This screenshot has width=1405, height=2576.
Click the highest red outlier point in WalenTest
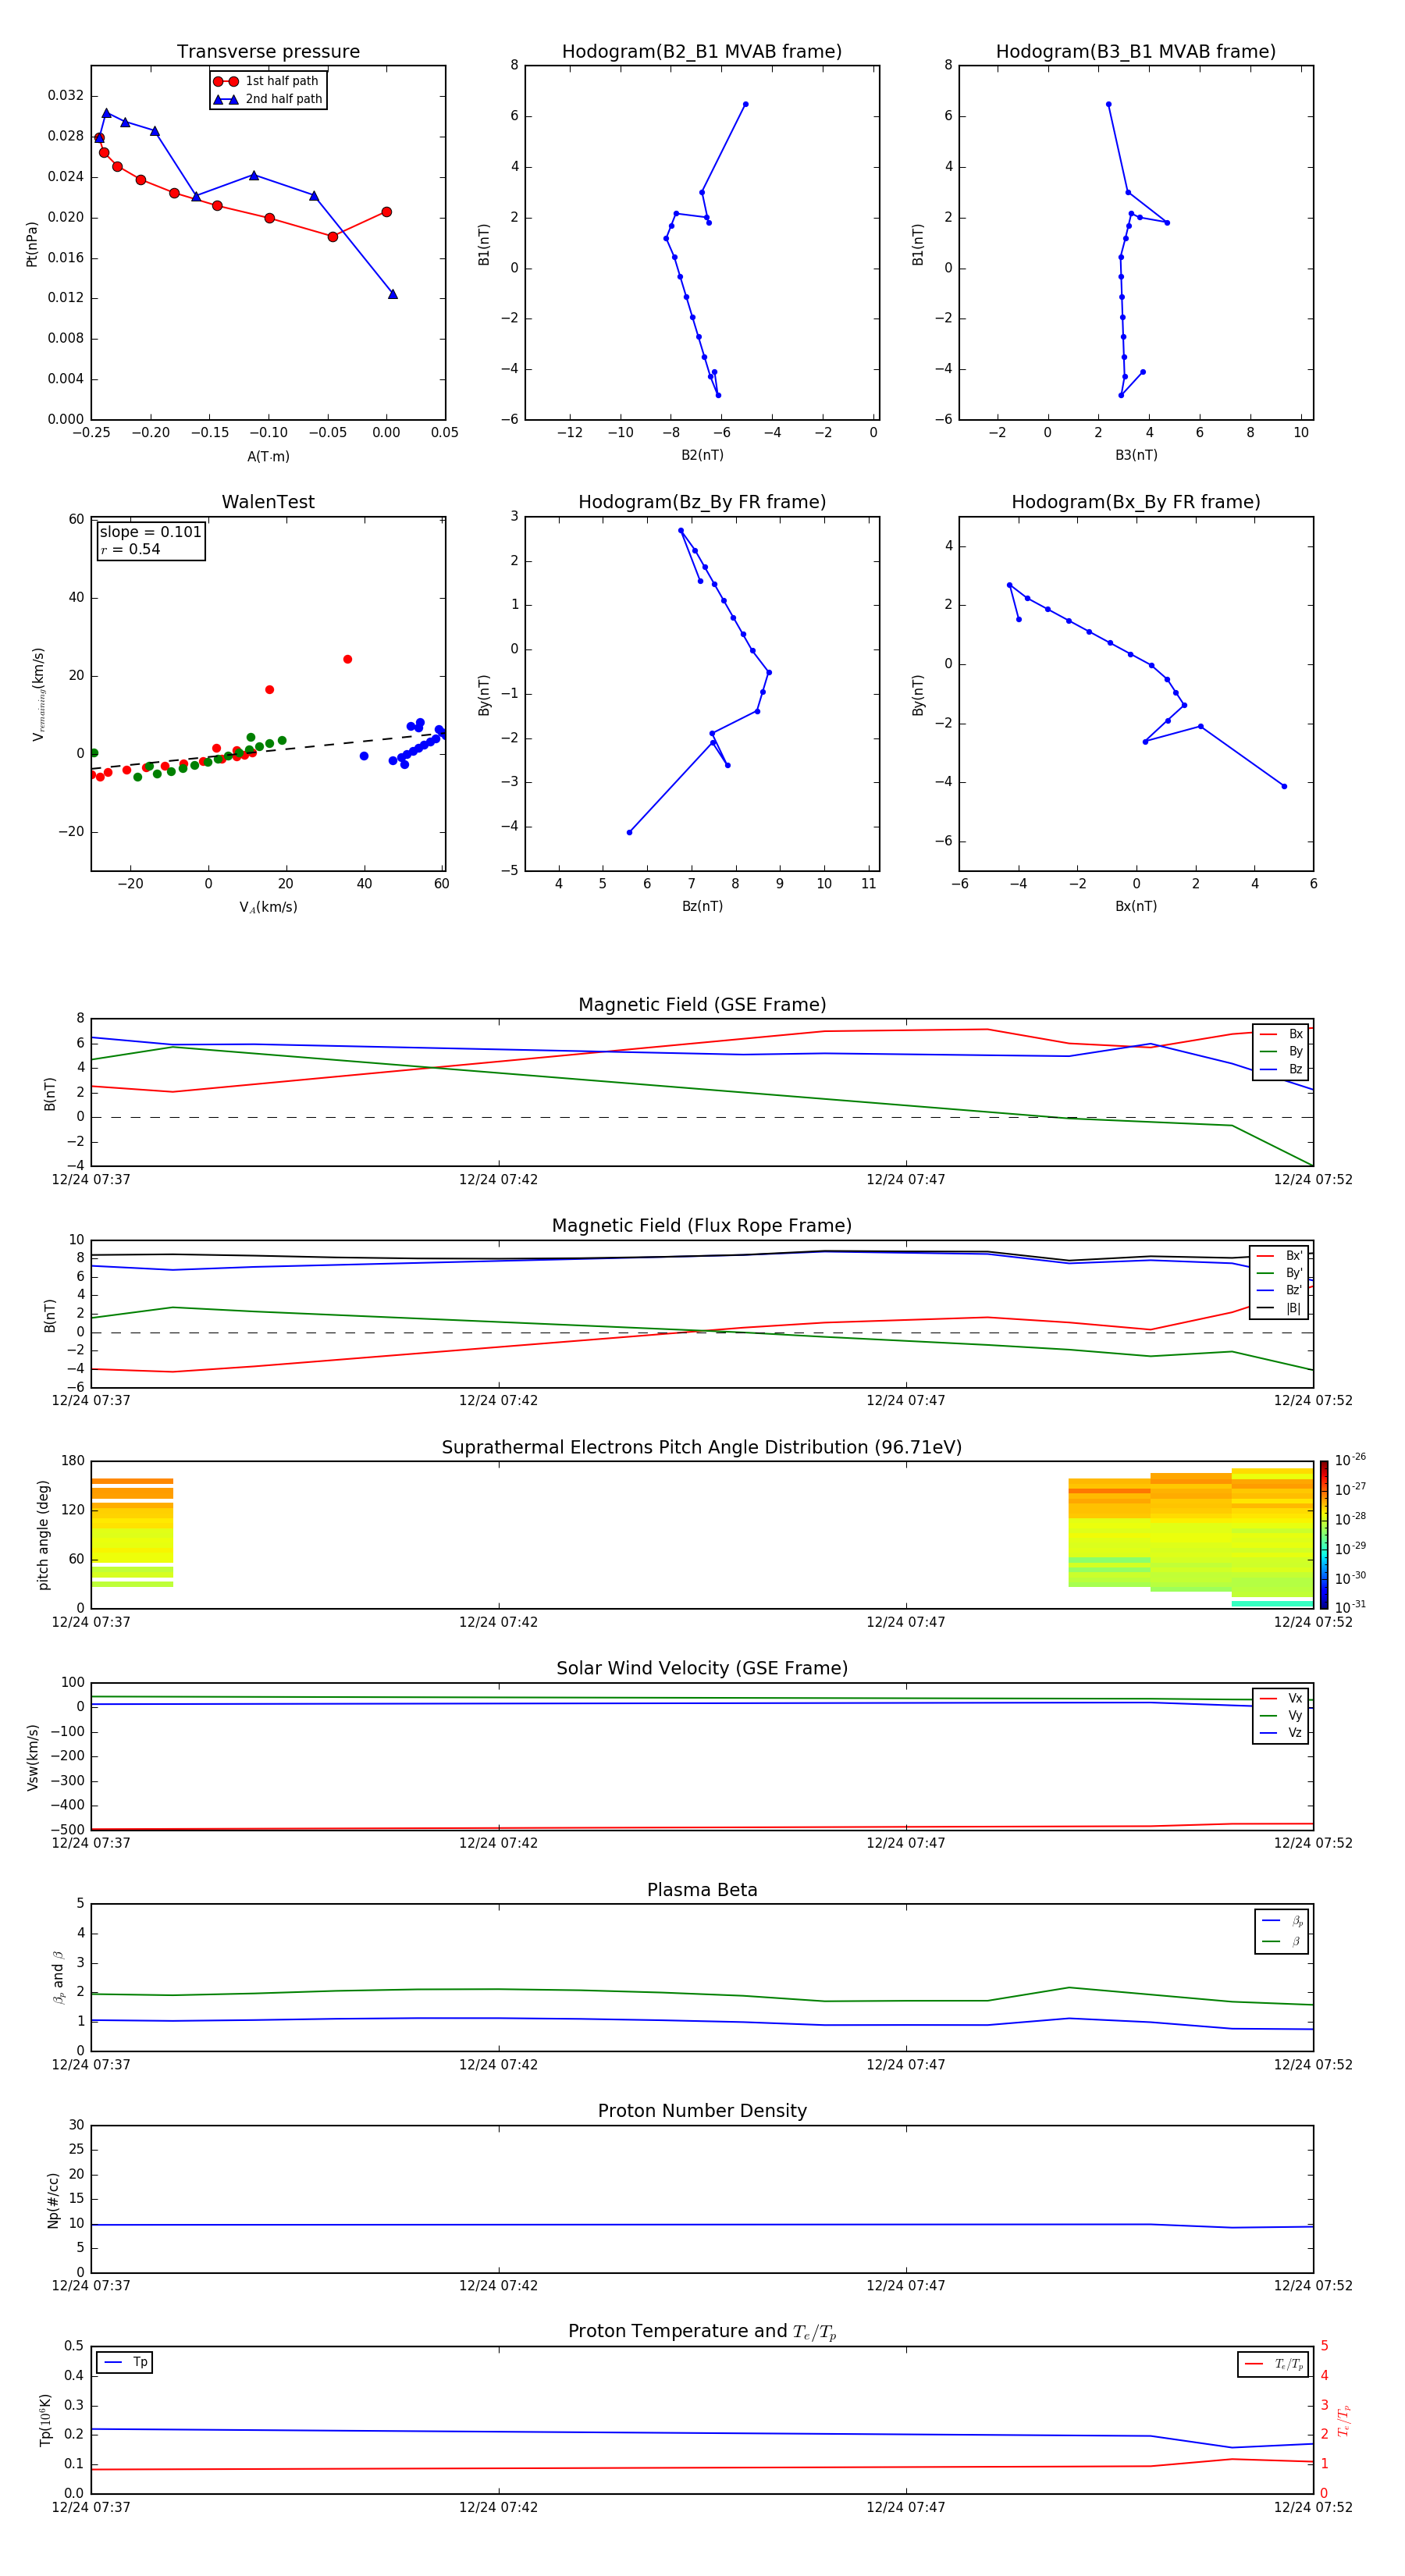click(x=347, y=659)
